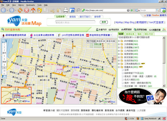The image size is (167, 121).
Task: Click the Firefox icon in the status bar
Action: point(138,118)
